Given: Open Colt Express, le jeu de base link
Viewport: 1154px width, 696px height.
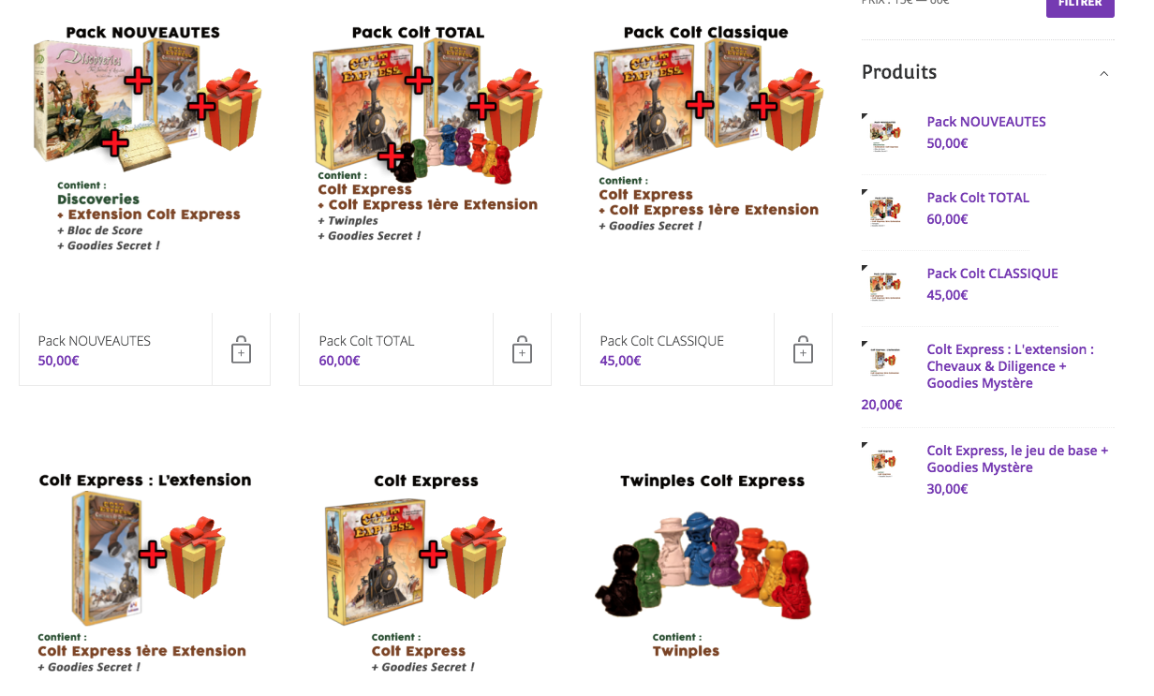Looking at the screenshot, I should click(1017, 459).
